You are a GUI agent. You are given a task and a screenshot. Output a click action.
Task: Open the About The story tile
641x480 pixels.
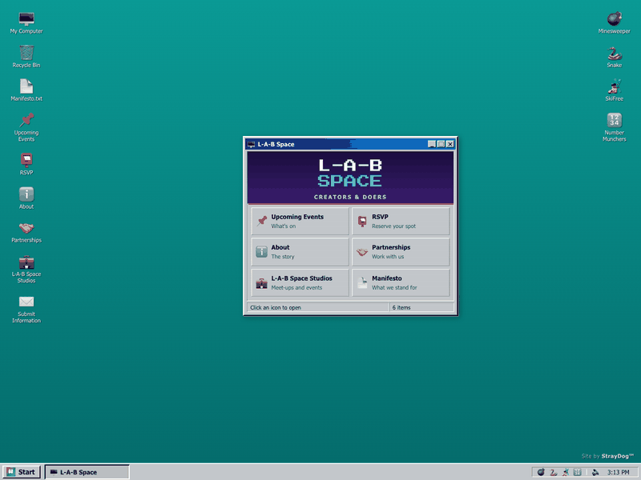tap(300, 252)
